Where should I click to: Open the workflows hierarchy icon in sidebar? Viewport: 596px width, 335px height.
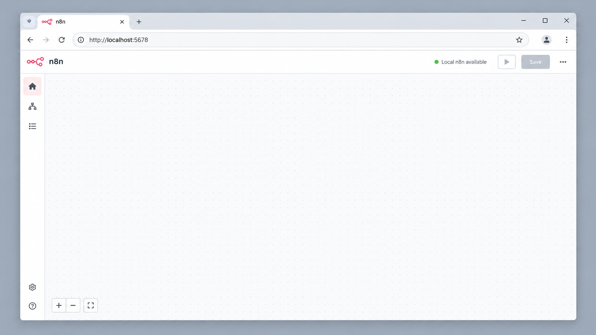(x=32, y=106)
